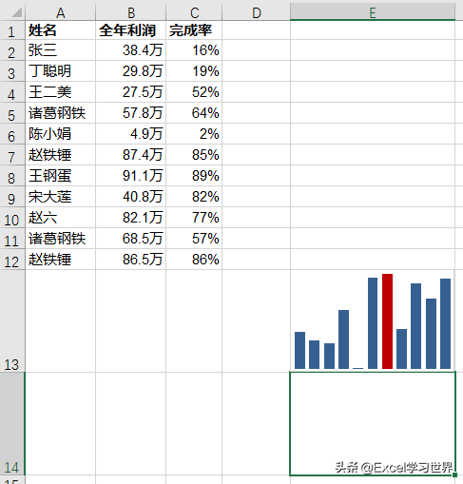This screenshot has width=463, height=484.
Task: Click completion rate cell 57%
Action: 194,239
